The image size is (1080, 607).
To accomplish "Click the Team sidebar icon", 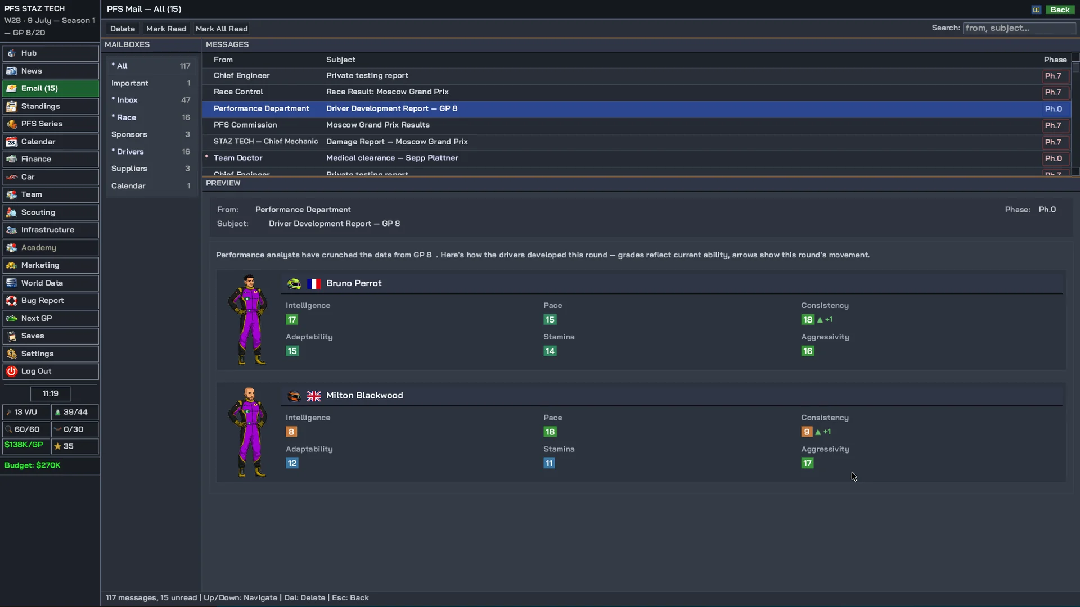I will tap(11, 195).
